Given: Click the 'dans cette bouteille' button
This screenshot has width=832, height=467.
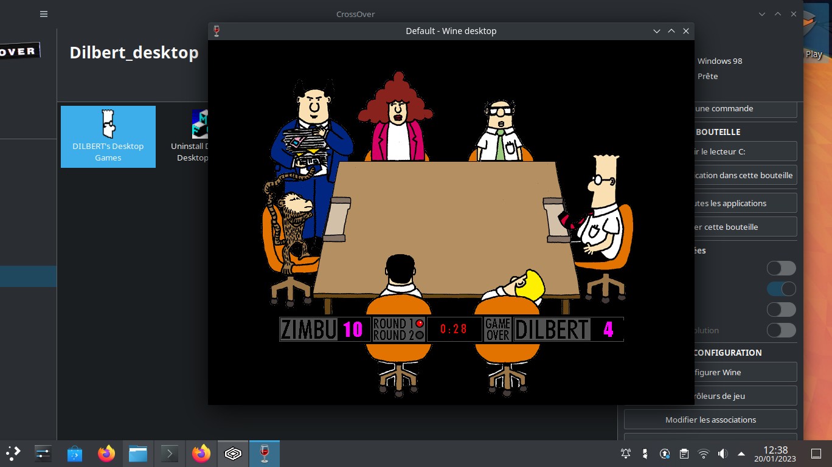Looking at the screenshot, I should [745, 175].
